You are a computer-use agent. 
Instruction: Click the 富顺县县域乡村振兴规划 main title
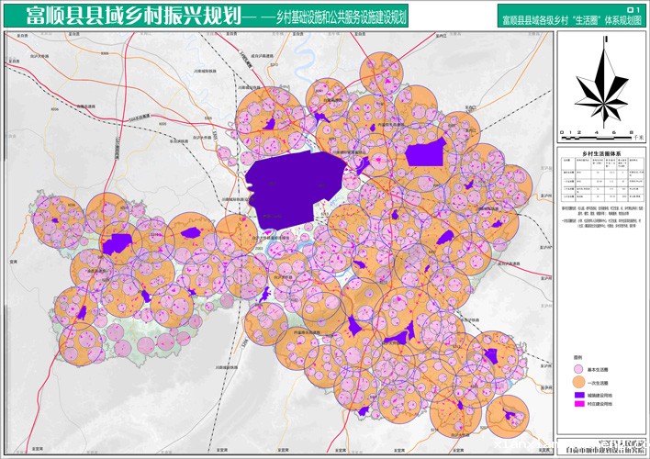tap(124, 16)
